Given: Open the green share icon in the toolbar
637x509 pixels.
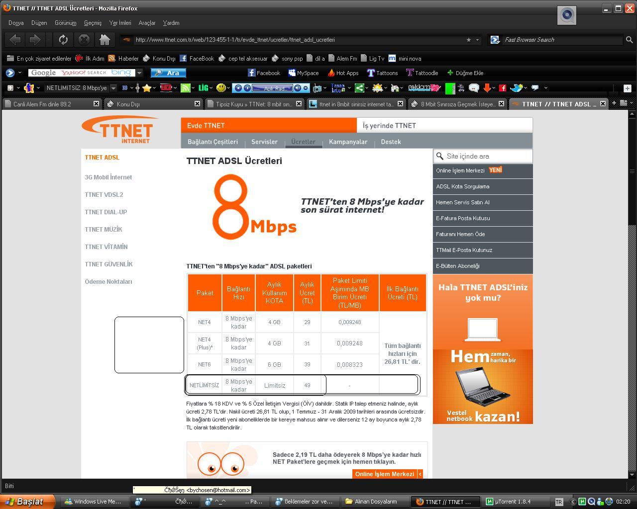Looking at the screenshot, I should click(x=359, y=88).
